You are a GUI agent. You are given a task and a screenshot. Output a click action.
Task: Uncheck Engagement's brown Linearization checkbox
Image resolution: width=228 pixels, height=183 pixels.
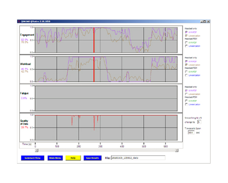pyautogui.click(x=186, y=35)
